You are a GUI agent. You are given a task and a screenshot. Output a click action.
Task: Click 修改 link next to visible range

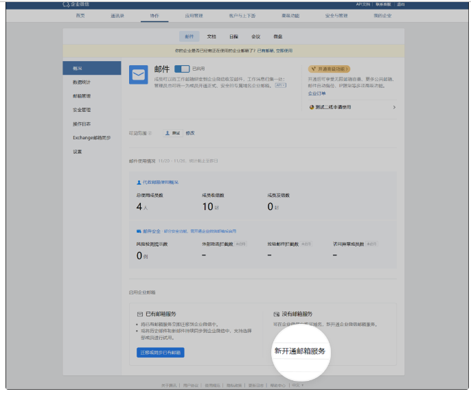(x=190, y=132)
